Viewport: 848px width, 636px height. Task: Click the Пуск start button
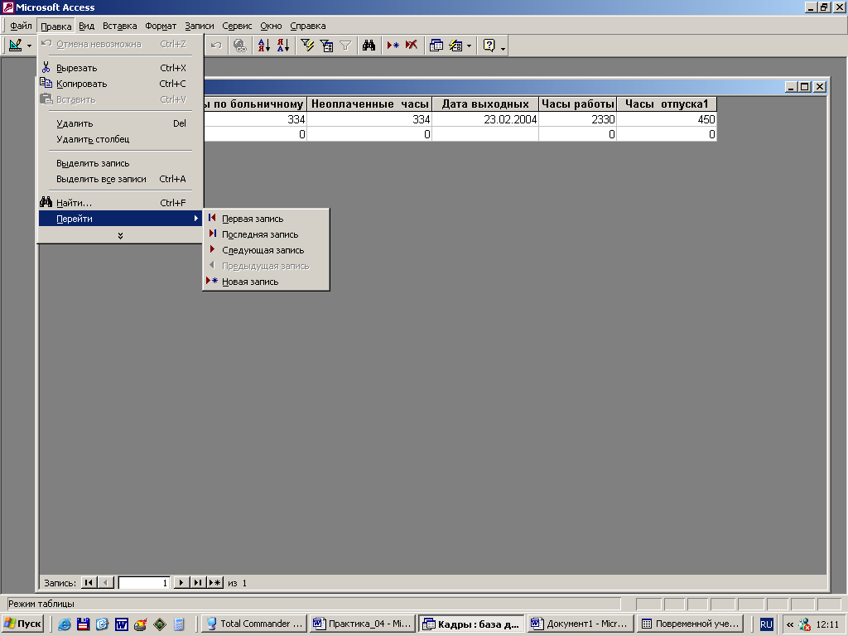tap(22, 624)
